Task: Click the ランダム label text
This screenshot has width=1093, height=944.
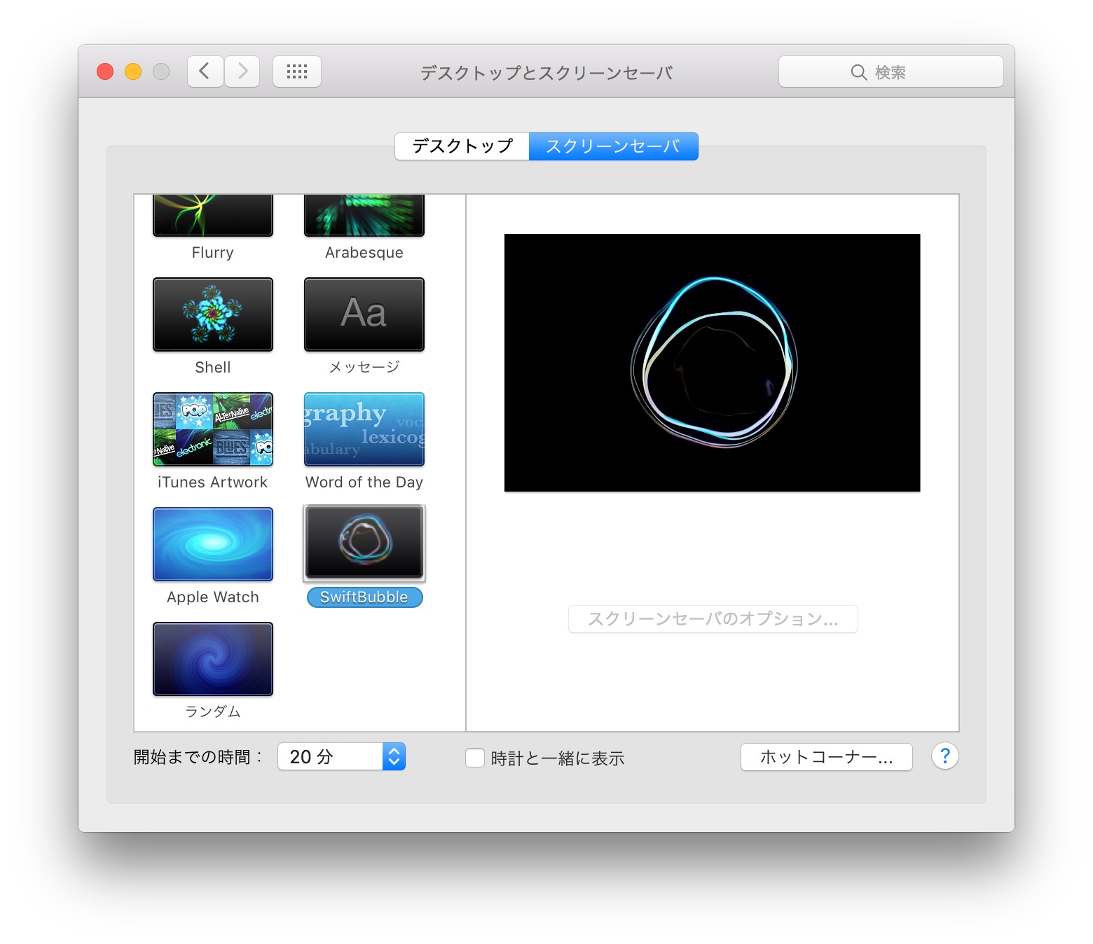Action: tap(213, 712)
